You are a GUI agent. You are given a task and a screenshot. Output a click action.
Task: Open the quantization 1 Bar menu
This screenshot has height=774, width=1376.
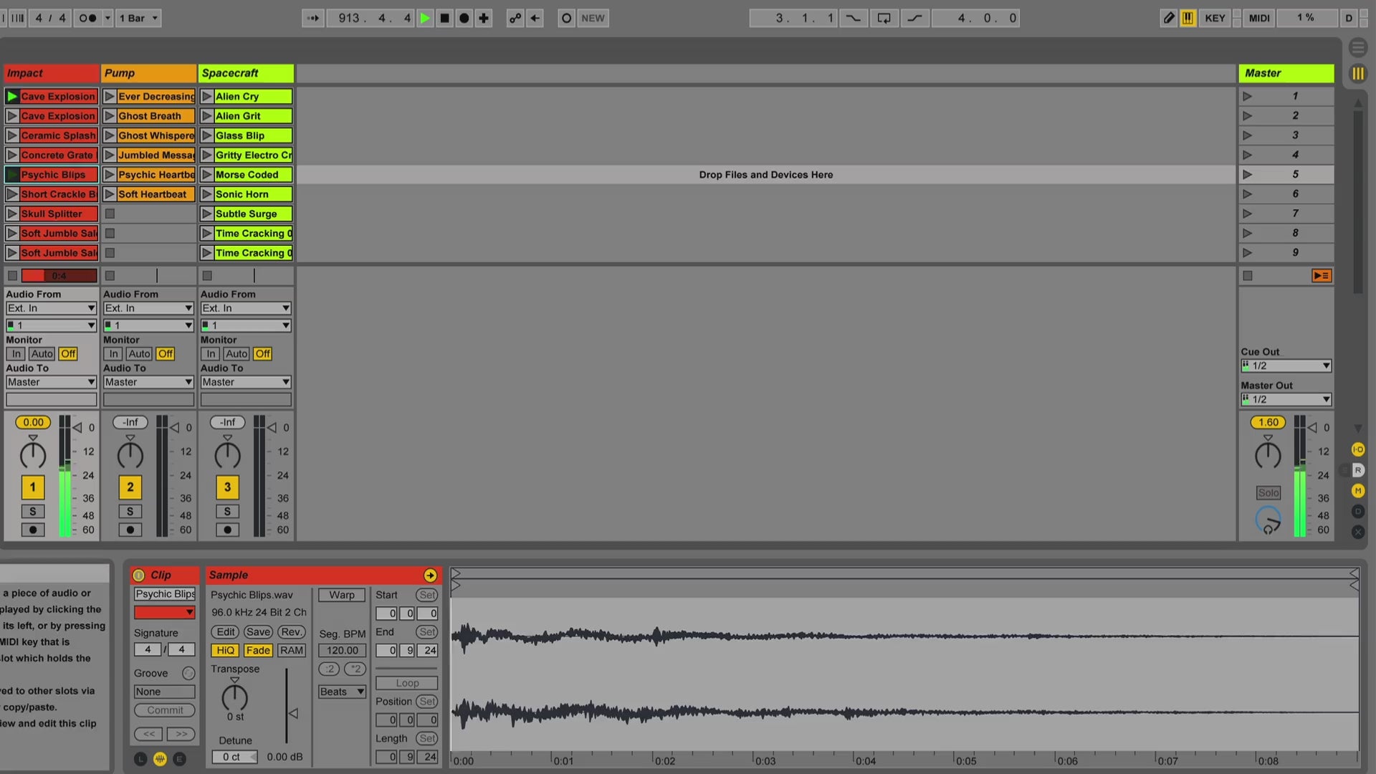139,18
